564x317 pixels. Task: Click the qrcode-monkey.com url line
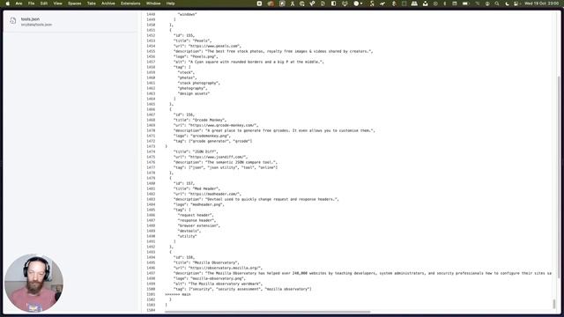[x=216, y=125]
